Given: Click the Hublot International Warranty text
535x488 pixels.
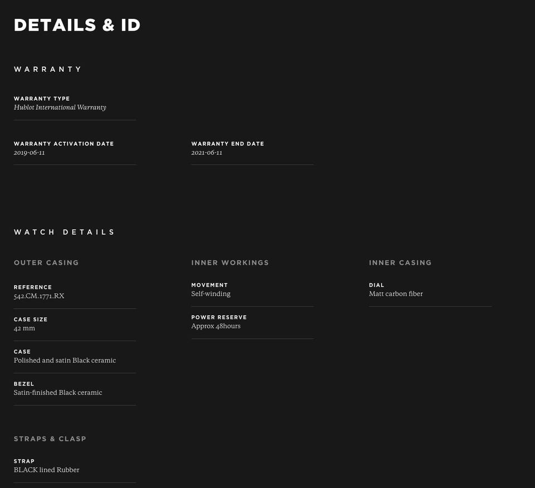Looking at the screenshot, I should [x=60, y=107].
